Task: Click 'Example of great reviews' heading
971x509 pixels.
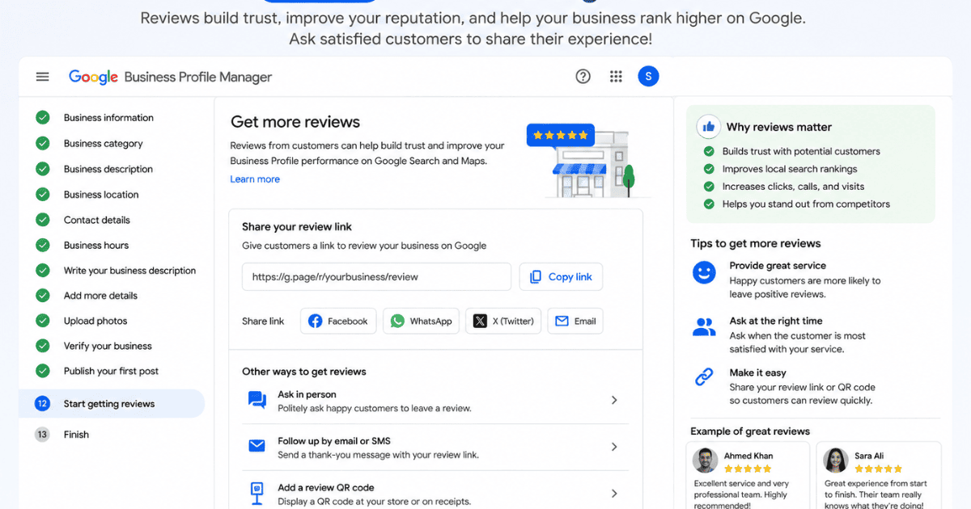Action: [750, 431]
